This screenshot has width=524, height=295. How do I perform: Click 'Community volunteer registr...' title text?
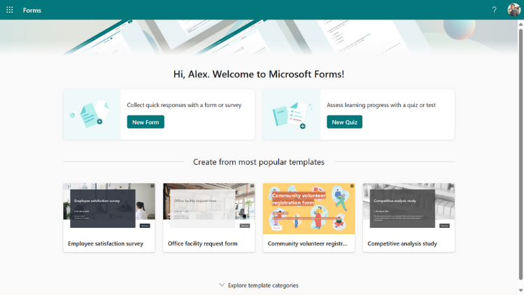coord(307,243)
